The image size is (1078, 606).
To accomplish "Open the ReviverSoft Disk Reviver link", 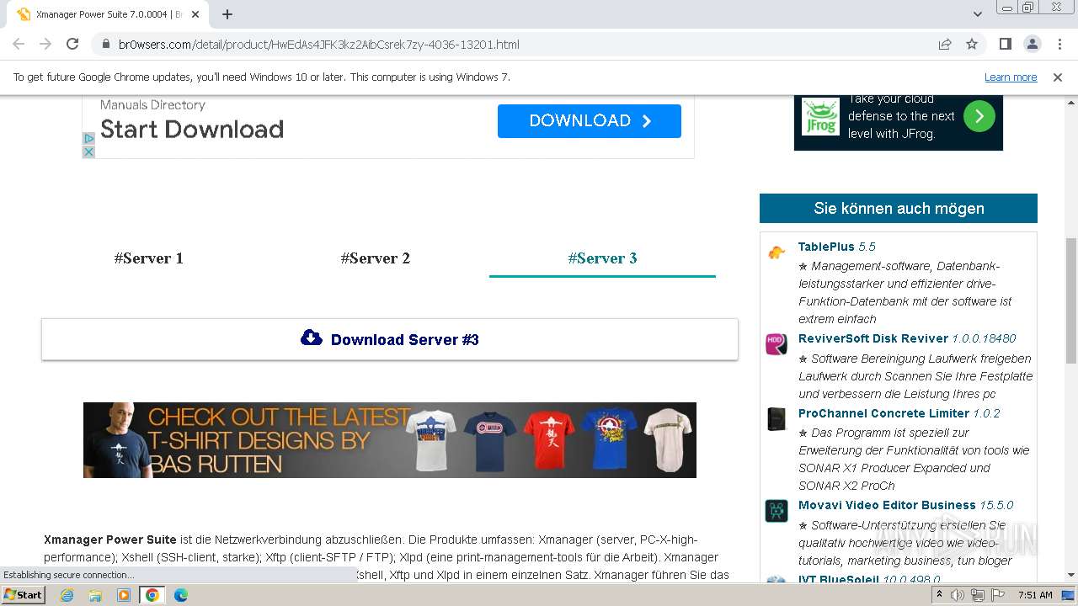I will [x=907, y=338].
